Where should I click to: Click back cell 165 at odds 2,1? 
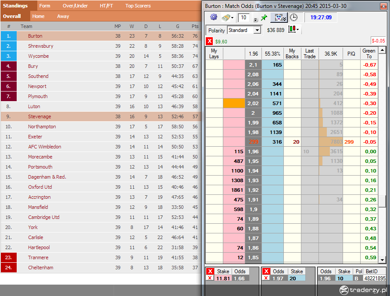click(272, 65)
